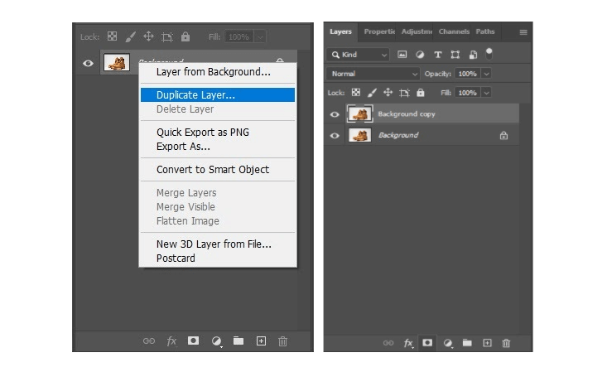Click Export As... in the context menu
This screenshot has height=372, width=607.
pyautogui.click(x=183, y=147)
